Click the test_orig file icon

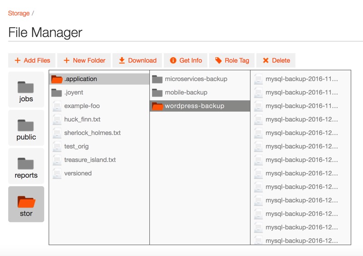tap(57, 147)
